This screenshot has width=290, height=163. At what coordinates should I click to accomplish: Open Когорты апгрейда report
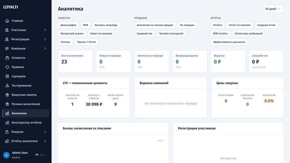click(106, 25)
